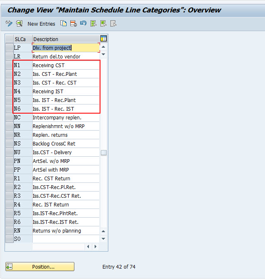Click the 'Receiving IST' description field

tap(66, 91)
